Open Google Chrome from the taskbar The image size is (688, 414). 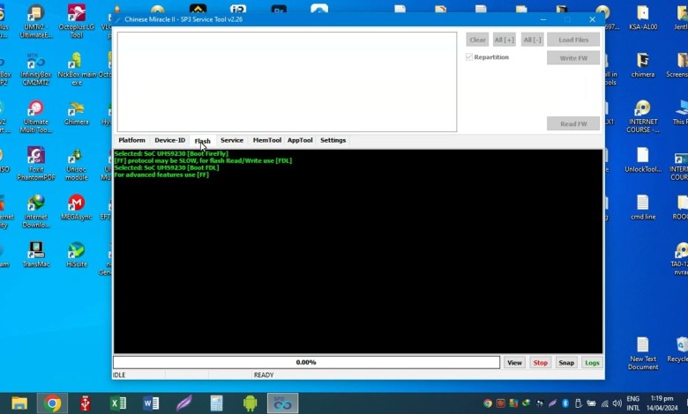[52, 403]
